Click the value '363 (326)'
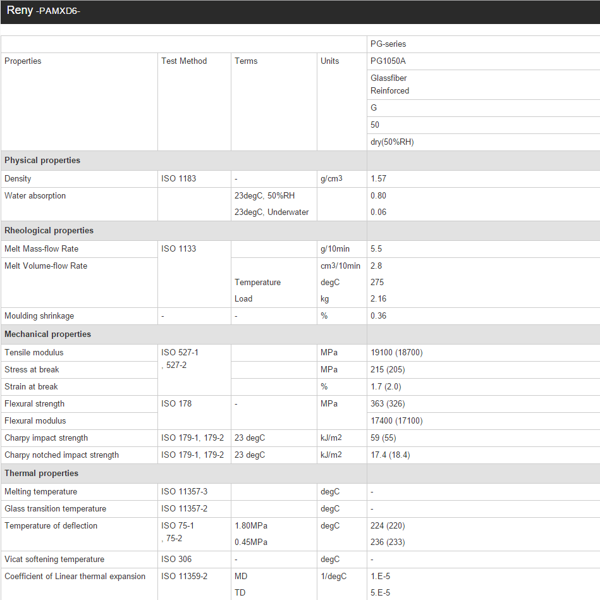600x600 pixels. click(x=387, y=404)
